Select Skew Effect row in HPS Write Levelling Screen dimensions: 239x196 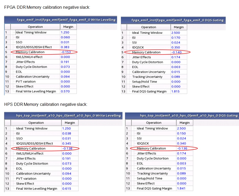tap(41, 183)
